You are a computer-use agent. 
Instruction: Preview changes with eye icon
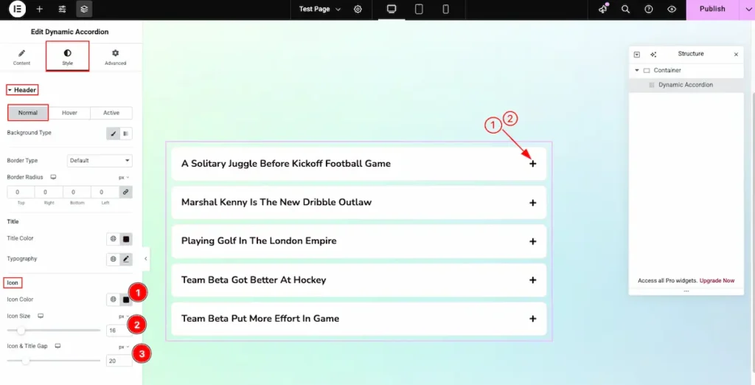coord(672,9)
